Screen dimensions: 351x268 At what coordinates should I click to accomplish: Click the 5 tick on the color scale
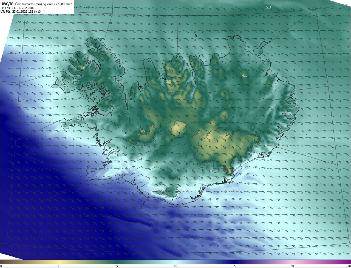pos(117,266)
